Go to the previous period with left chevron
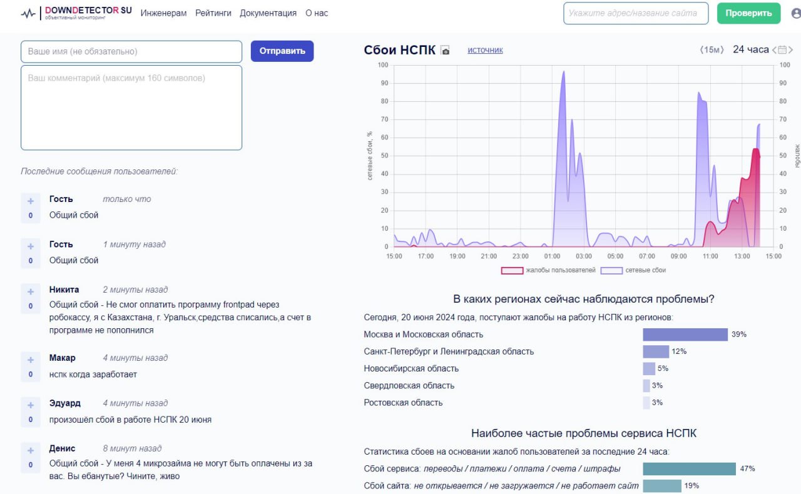This screenshot has height=494, width=801. point(775,50)
